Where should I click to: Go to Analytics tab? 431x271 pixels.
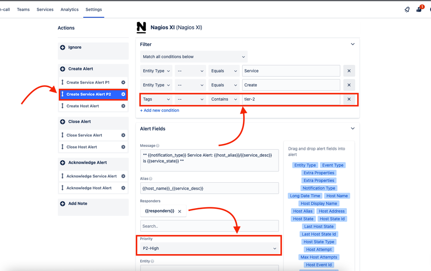(69, 9)
